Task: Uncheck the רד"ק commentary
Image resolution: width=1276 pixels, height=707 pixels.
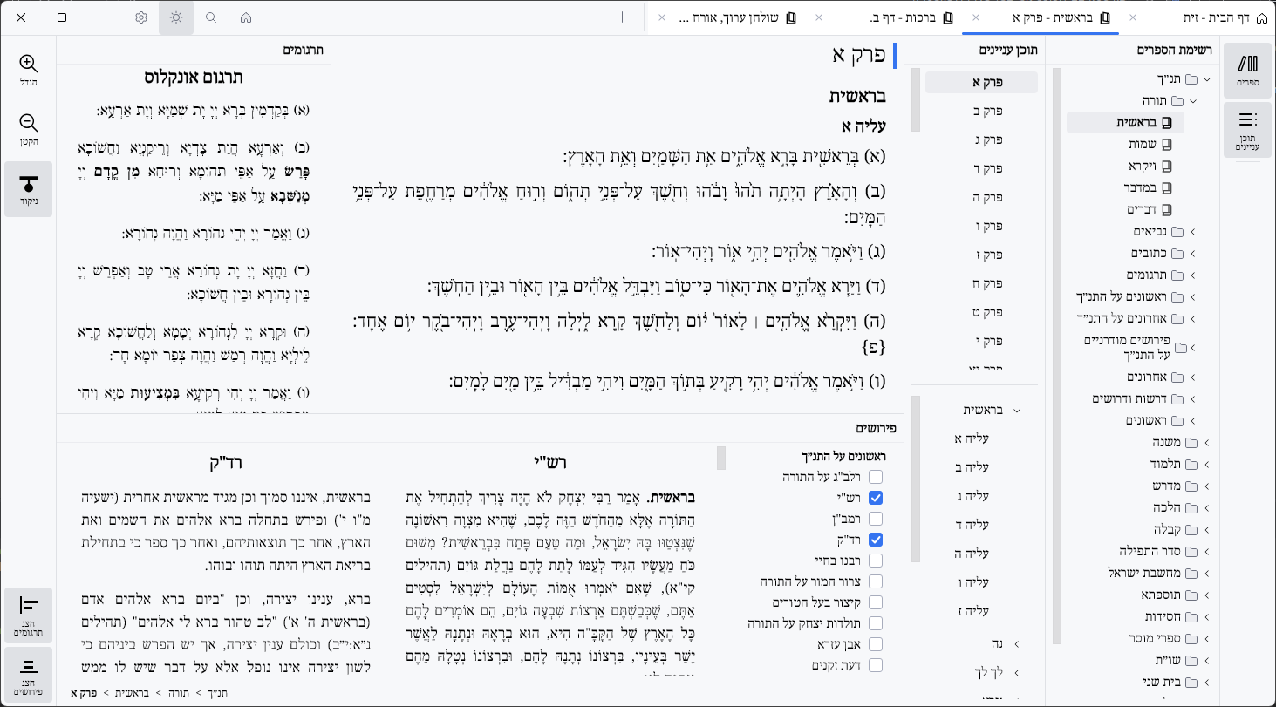Action: [x=876, y=539]
